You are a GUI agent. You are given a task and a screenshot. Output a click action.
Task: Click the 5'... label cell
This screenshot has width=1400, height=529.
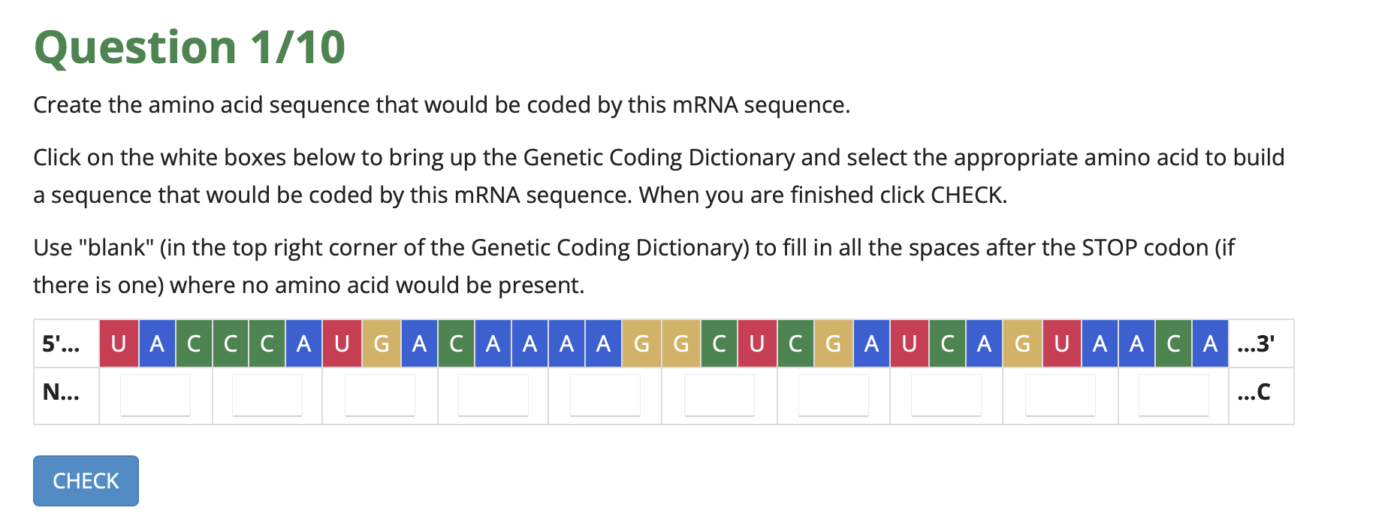point(60,343)
